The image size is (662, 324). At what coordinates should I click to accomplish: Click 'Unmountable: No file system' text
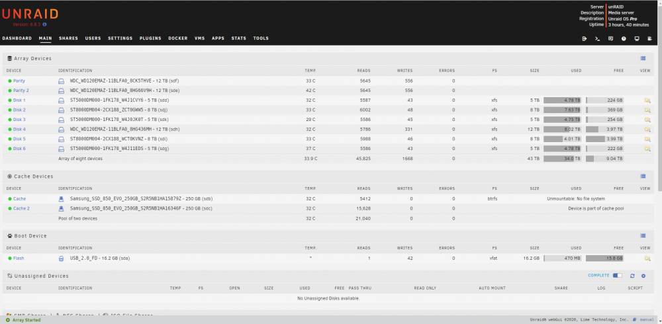point(576,199)
